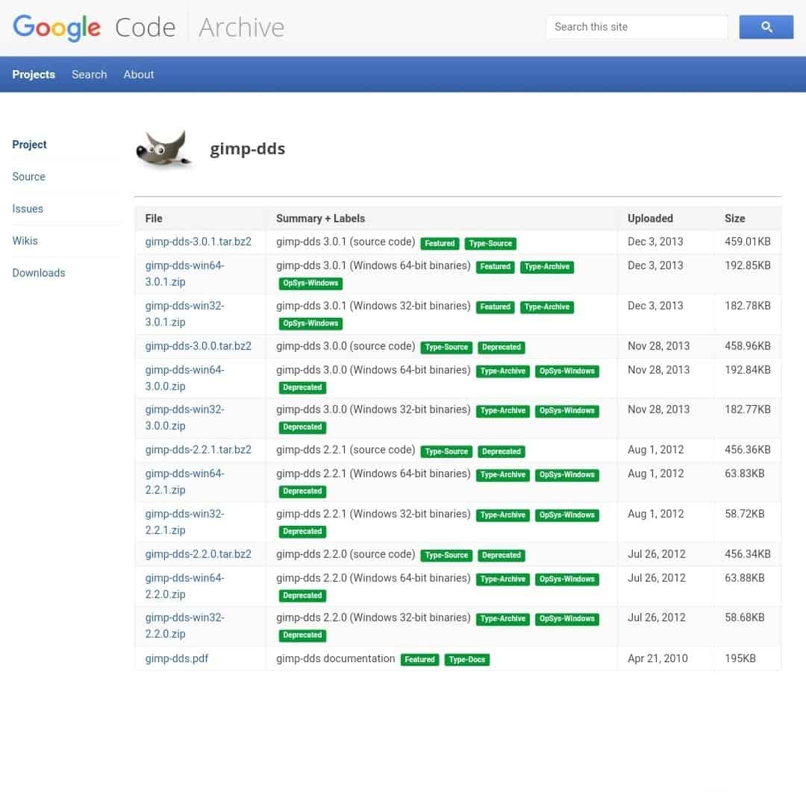Type in the Search this site field
The height and width of the screenshot is (792, 806).
tap(636, 27)
